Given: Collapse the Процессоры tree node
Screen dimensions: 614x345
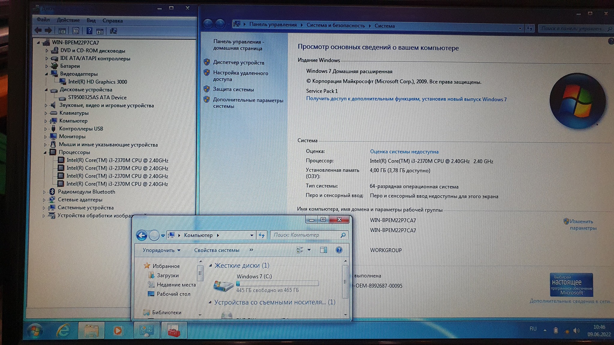Looking at the screenshot, I should tap(45, 152).
